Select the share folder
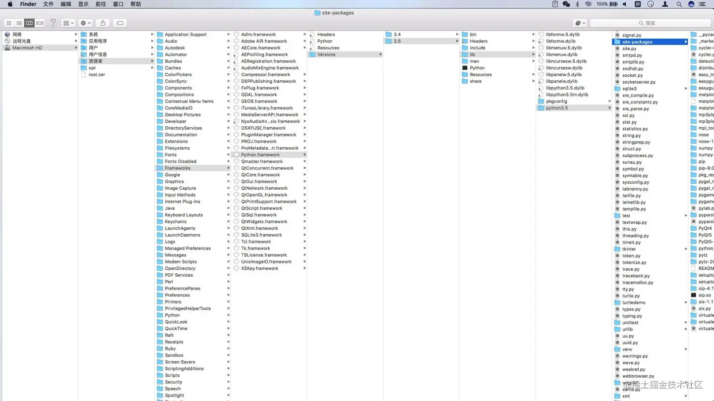Image resolution: width=714 pixels, height=401 pixels. [x=498, y=81]
